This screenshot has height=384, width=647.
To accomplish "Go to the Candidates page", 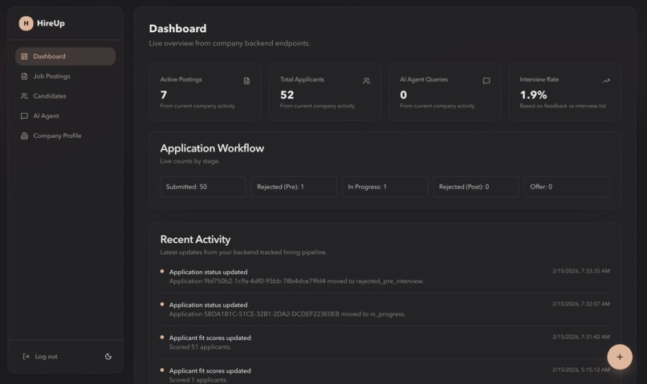I will coord(65,96).
